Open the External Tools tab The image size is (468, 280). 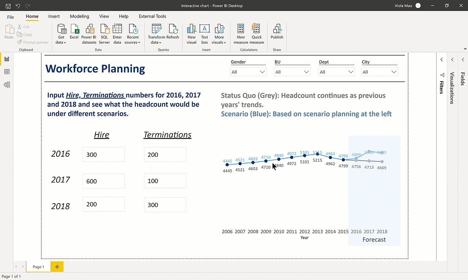pyautogui.click(x=152, y=16)
